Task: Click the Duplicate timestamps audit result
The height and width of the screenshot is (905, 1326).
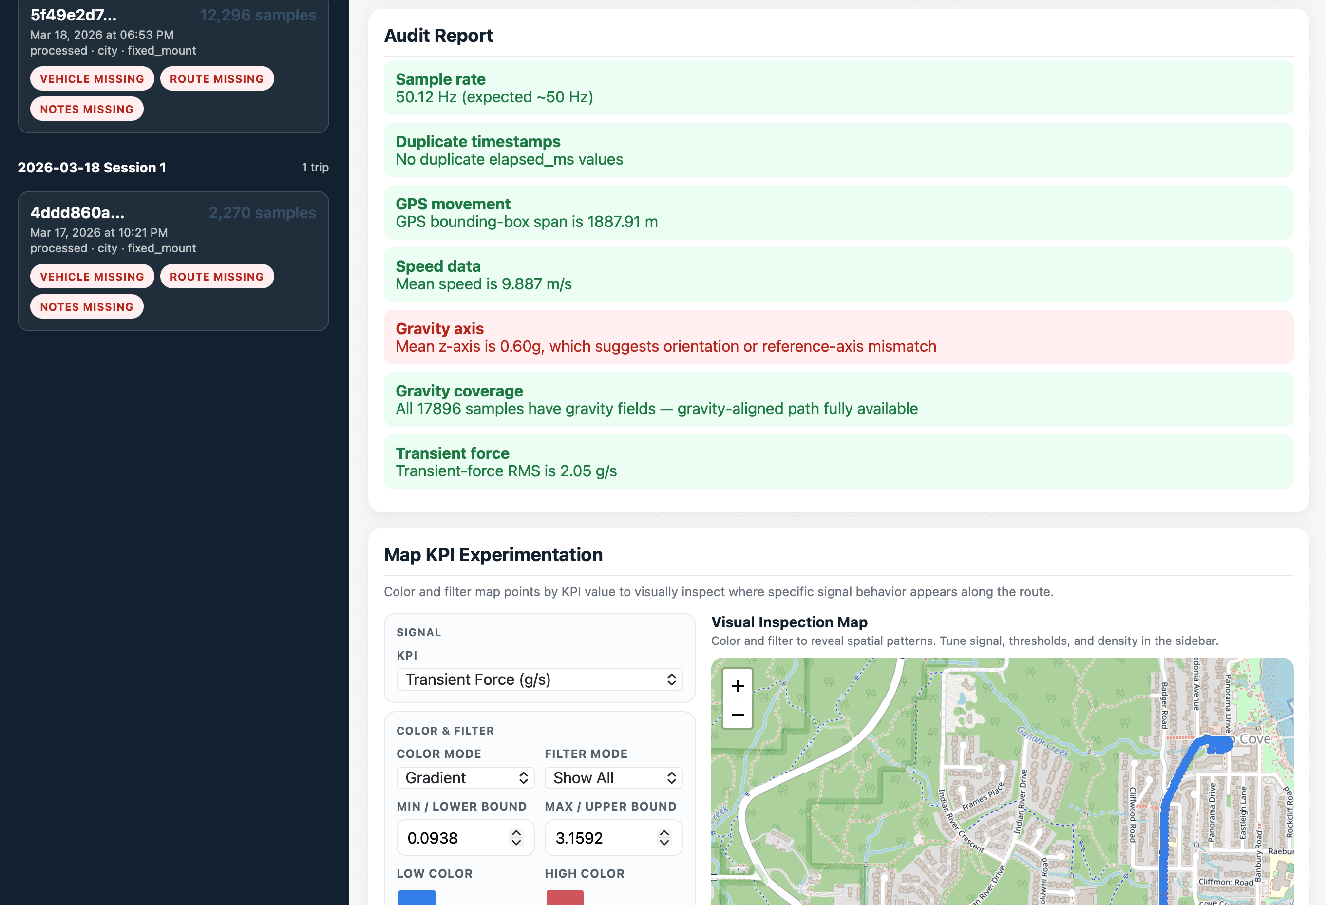Action: pos(838,150)
